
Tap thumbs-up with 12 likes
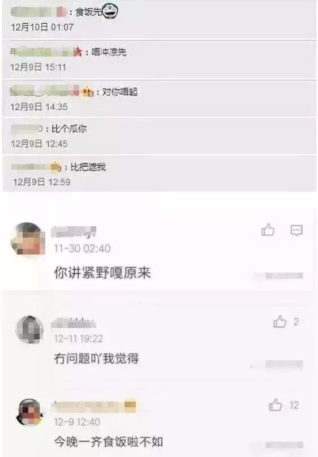pyautogui.click(x=275, y=405)
